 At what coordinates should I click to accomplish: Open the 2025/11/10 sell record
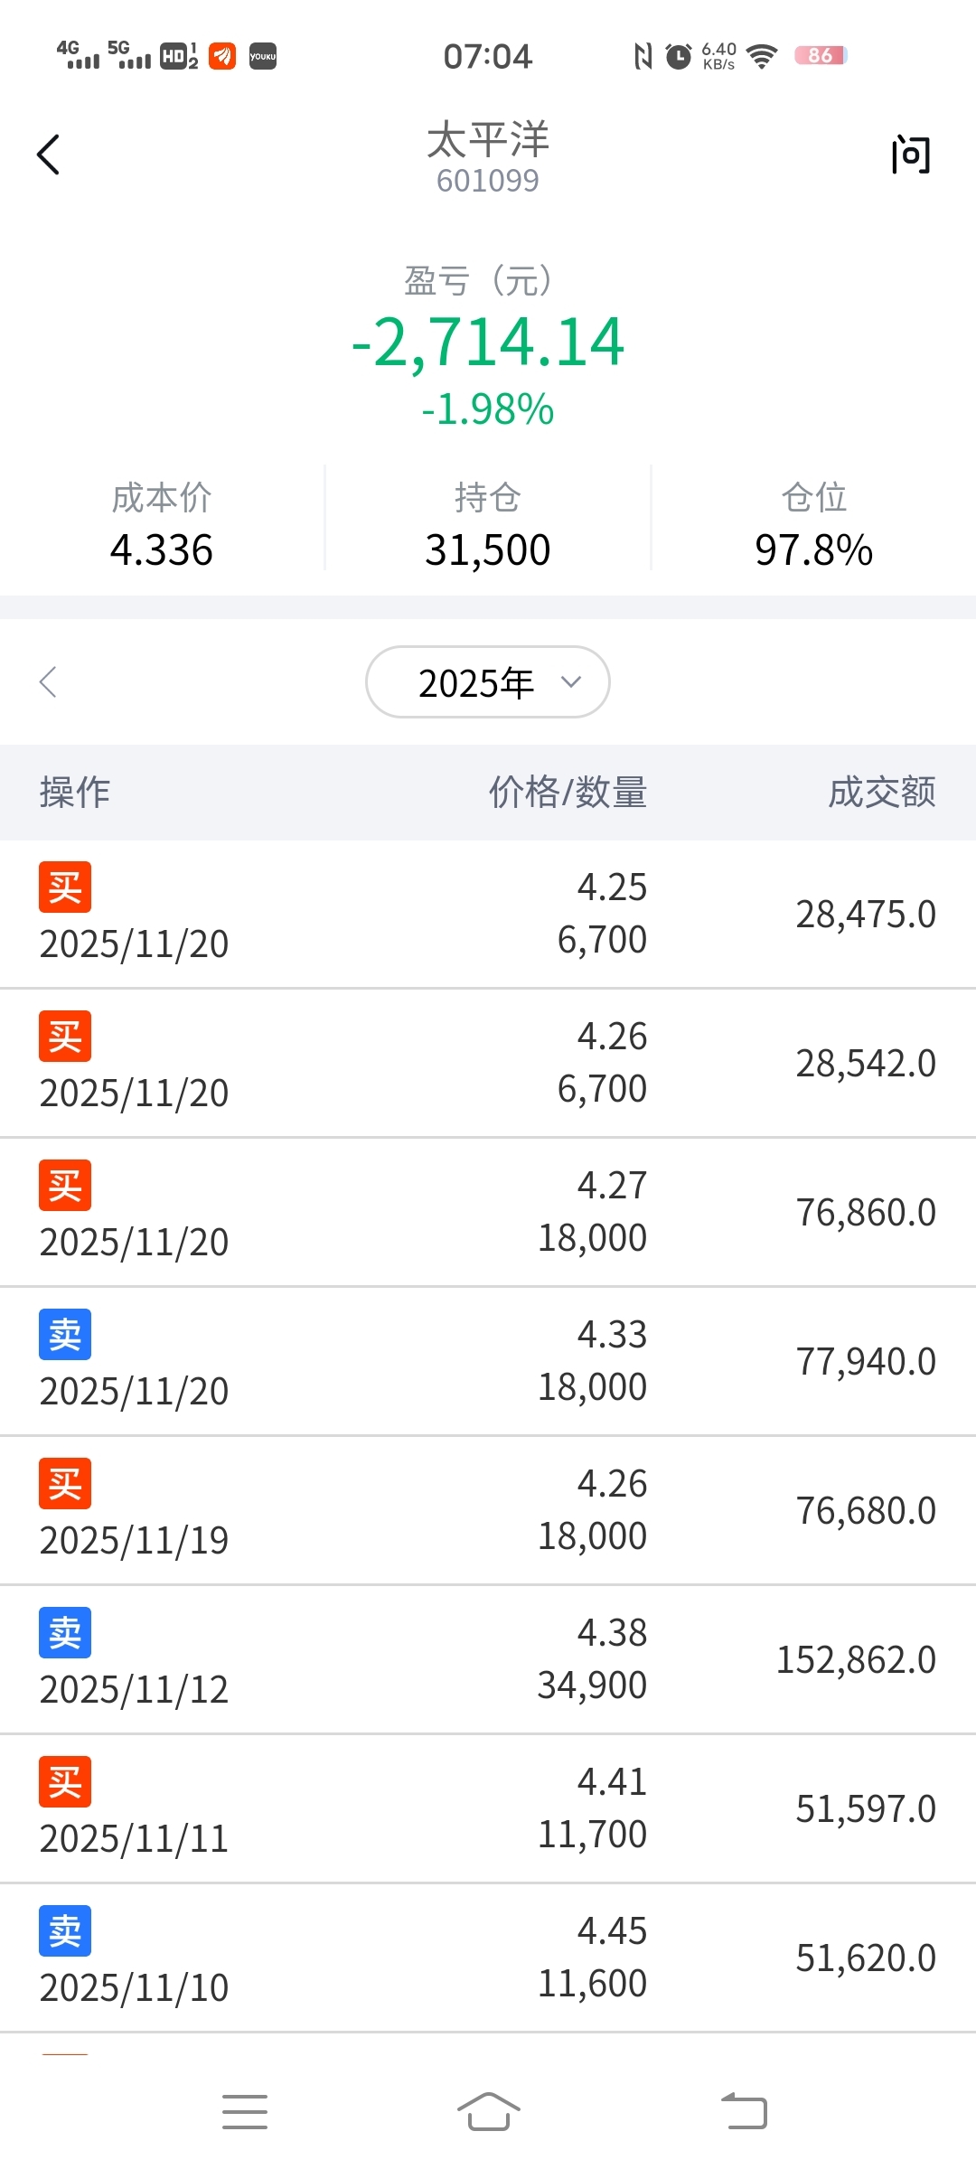pos(488,1958)
